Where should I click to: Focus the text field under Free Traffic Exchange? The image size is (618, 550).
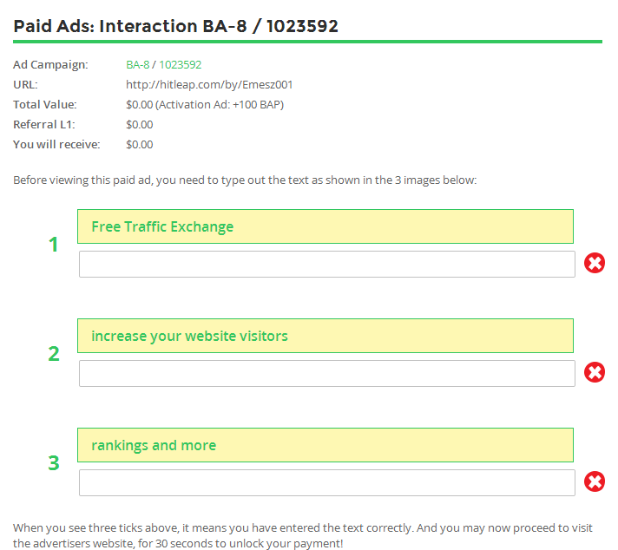[326, 264]
